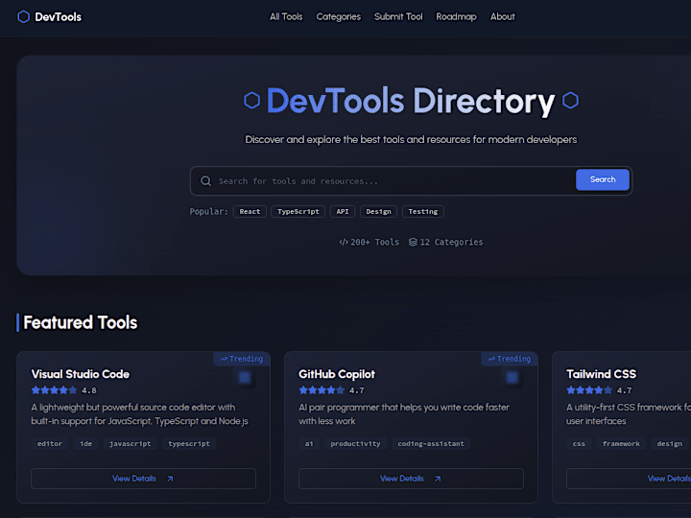Click the Trending badge on GitHub Copilot card
The height and width of the screenshot is (518, 691).
coord(510,359)
